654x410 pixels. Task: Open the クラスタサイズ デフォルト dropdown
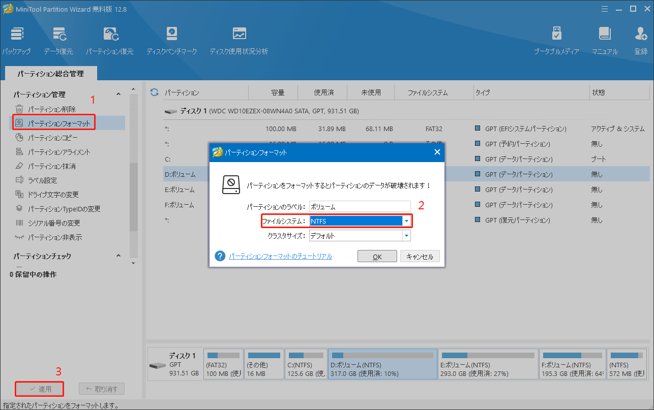pos(406,236)
